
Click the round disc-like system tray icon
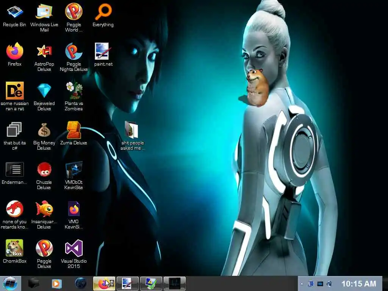click(x=329, y=283)
